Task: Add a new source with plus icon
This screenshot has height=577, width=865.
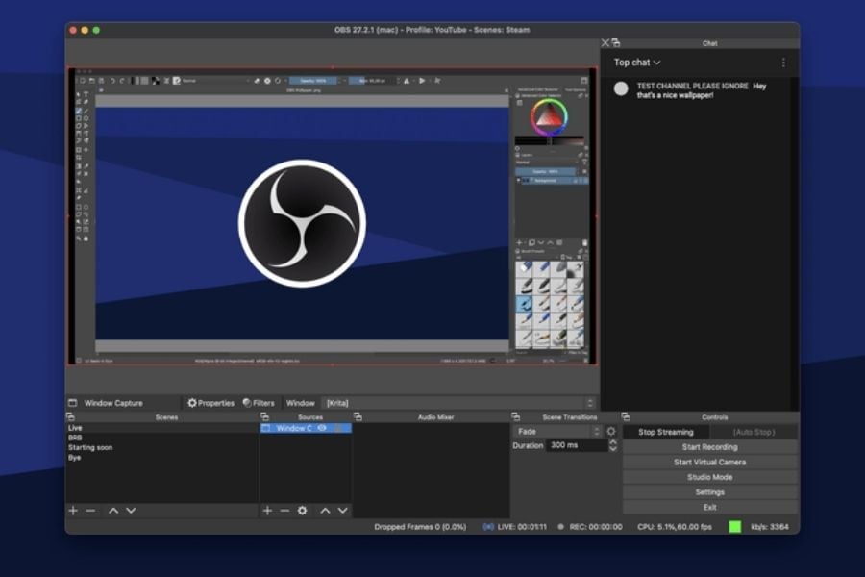Action: [x=267, y=510]
